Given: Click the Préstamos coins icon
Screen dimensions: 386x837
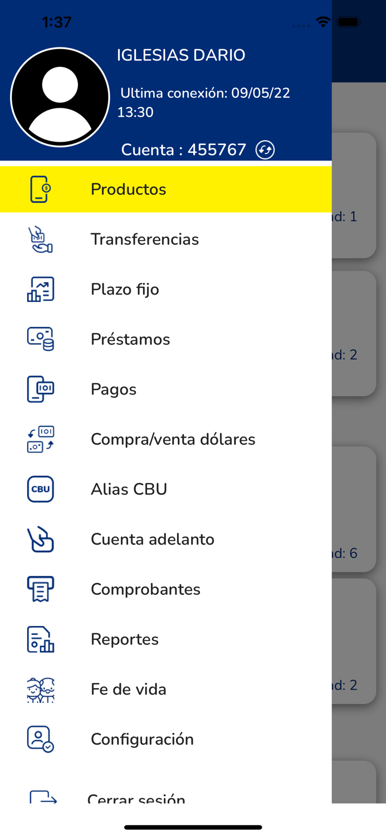Looking at the screenshot, I should pos(40,339).
